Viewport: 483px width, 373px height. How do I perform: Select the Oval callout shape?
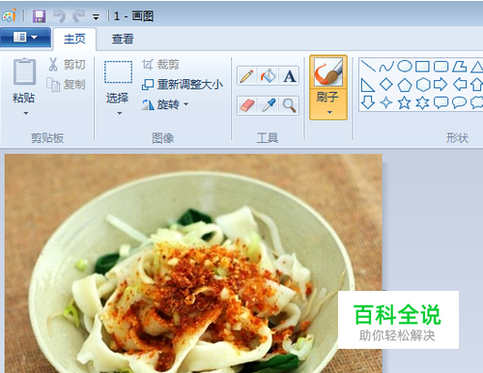click(459, 102)
